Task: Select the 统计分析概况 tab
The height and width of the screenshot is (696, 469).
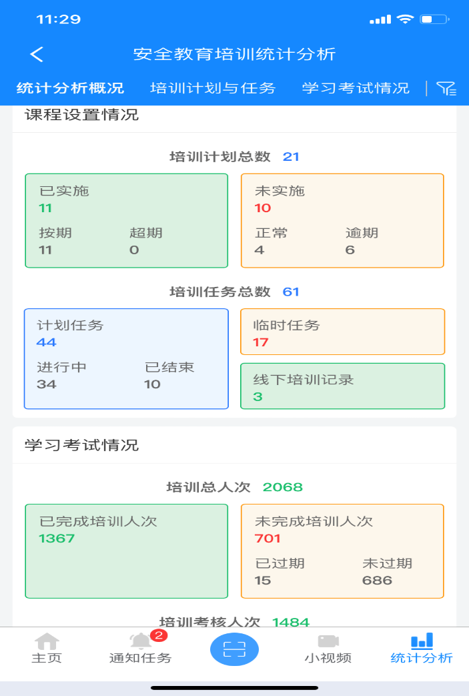Action: point(70,88)
